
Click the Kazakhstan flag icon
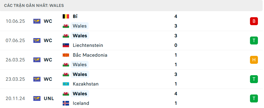click(x=66, y=84)
